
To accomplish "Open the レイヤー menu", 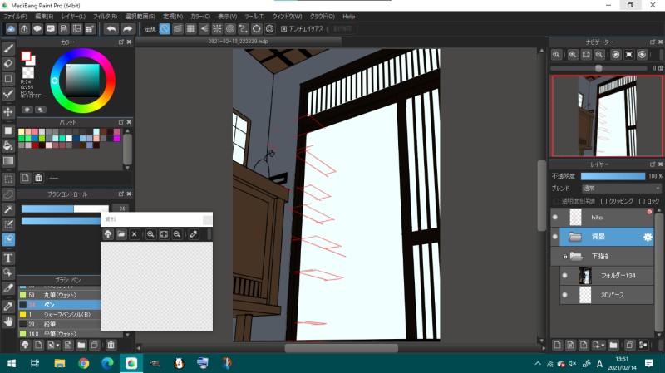I will (73, 17).
